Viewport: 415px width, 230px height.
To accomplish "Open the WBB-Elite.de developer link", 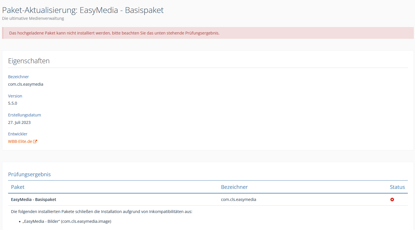I will coord(20,141).
